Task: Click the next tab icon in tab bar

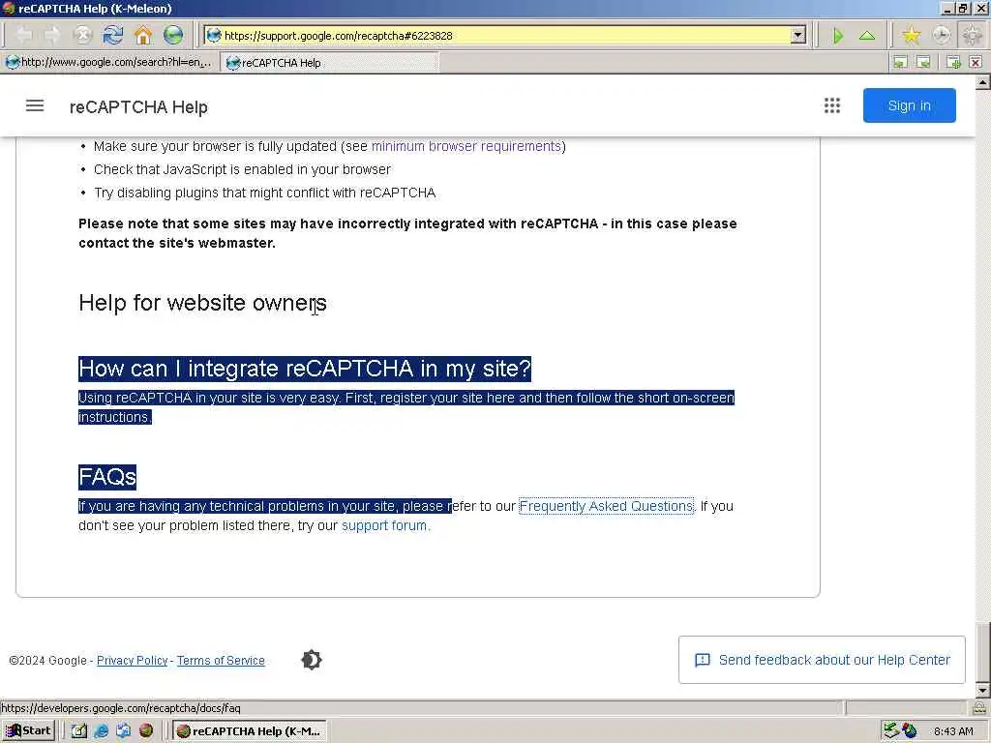Action: 923,62
